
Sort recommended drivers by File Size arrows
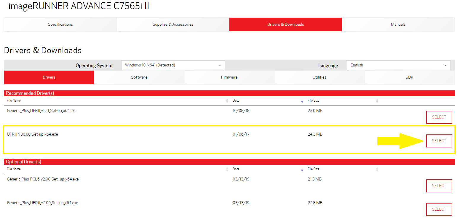[377, 101]
